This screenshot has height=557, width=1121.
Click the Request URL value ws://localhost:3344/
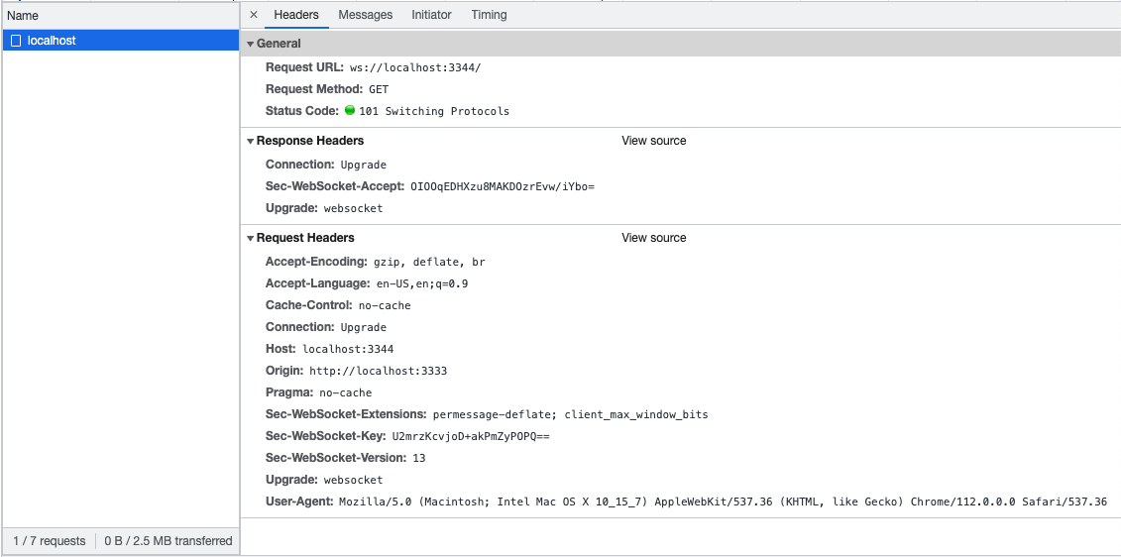[415, 68]
